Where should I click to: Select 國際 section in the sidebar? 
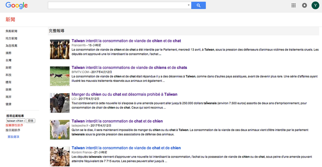8,53
